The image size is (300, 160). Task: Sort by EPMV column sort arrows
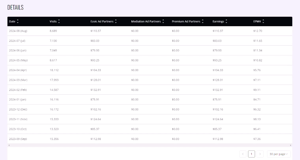(263, 21)
